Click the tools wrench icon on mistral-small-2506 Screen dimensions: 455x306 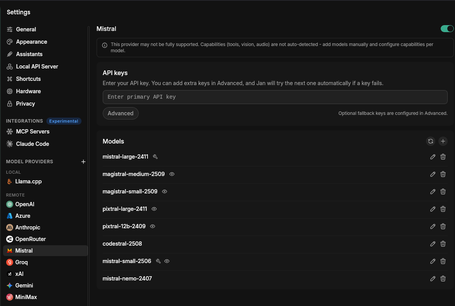coord(158,261)
